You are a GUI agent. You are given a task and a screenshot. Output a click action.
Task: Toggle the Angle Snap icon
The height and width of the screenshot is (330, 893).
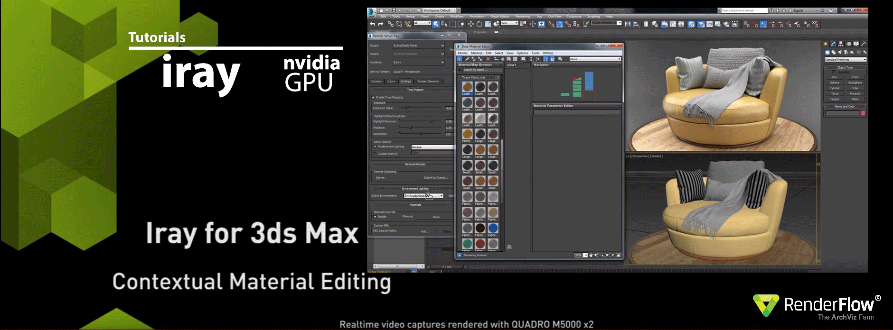tap(559, 24)
